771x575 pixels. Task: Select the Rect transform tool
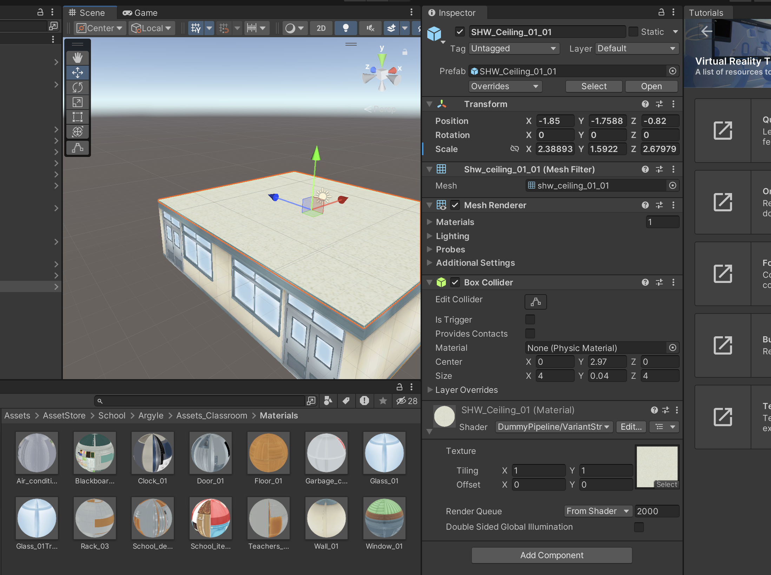click(x=78, y=117)
